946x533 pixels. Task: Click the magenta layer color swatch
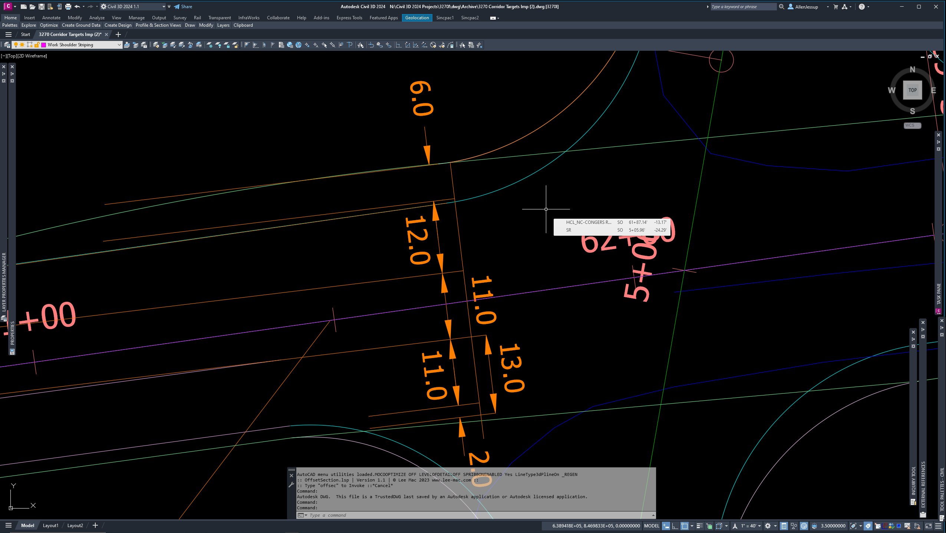[x=44, y=44]
